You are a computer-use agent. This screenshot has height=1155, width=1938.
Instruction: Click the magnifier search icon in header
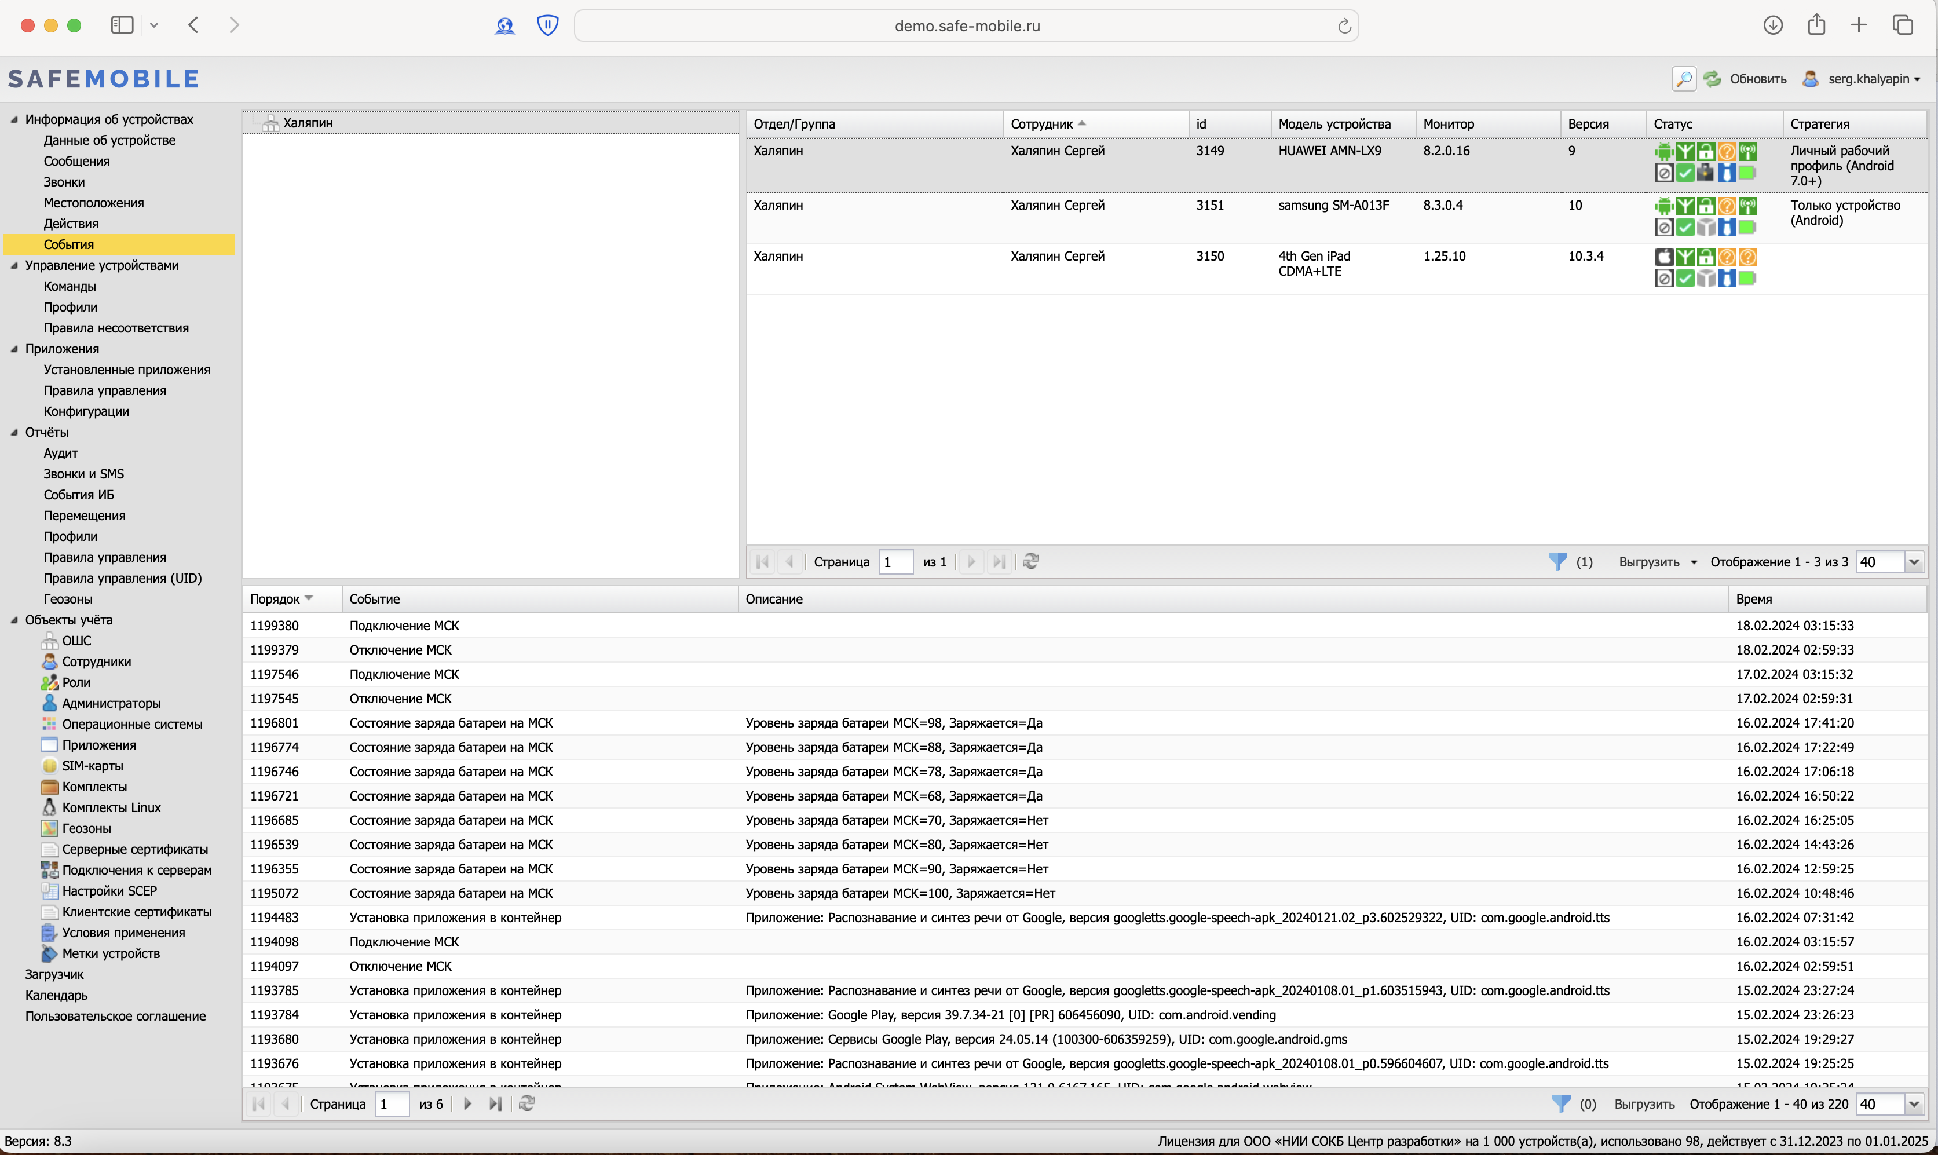click(1683, 79)
